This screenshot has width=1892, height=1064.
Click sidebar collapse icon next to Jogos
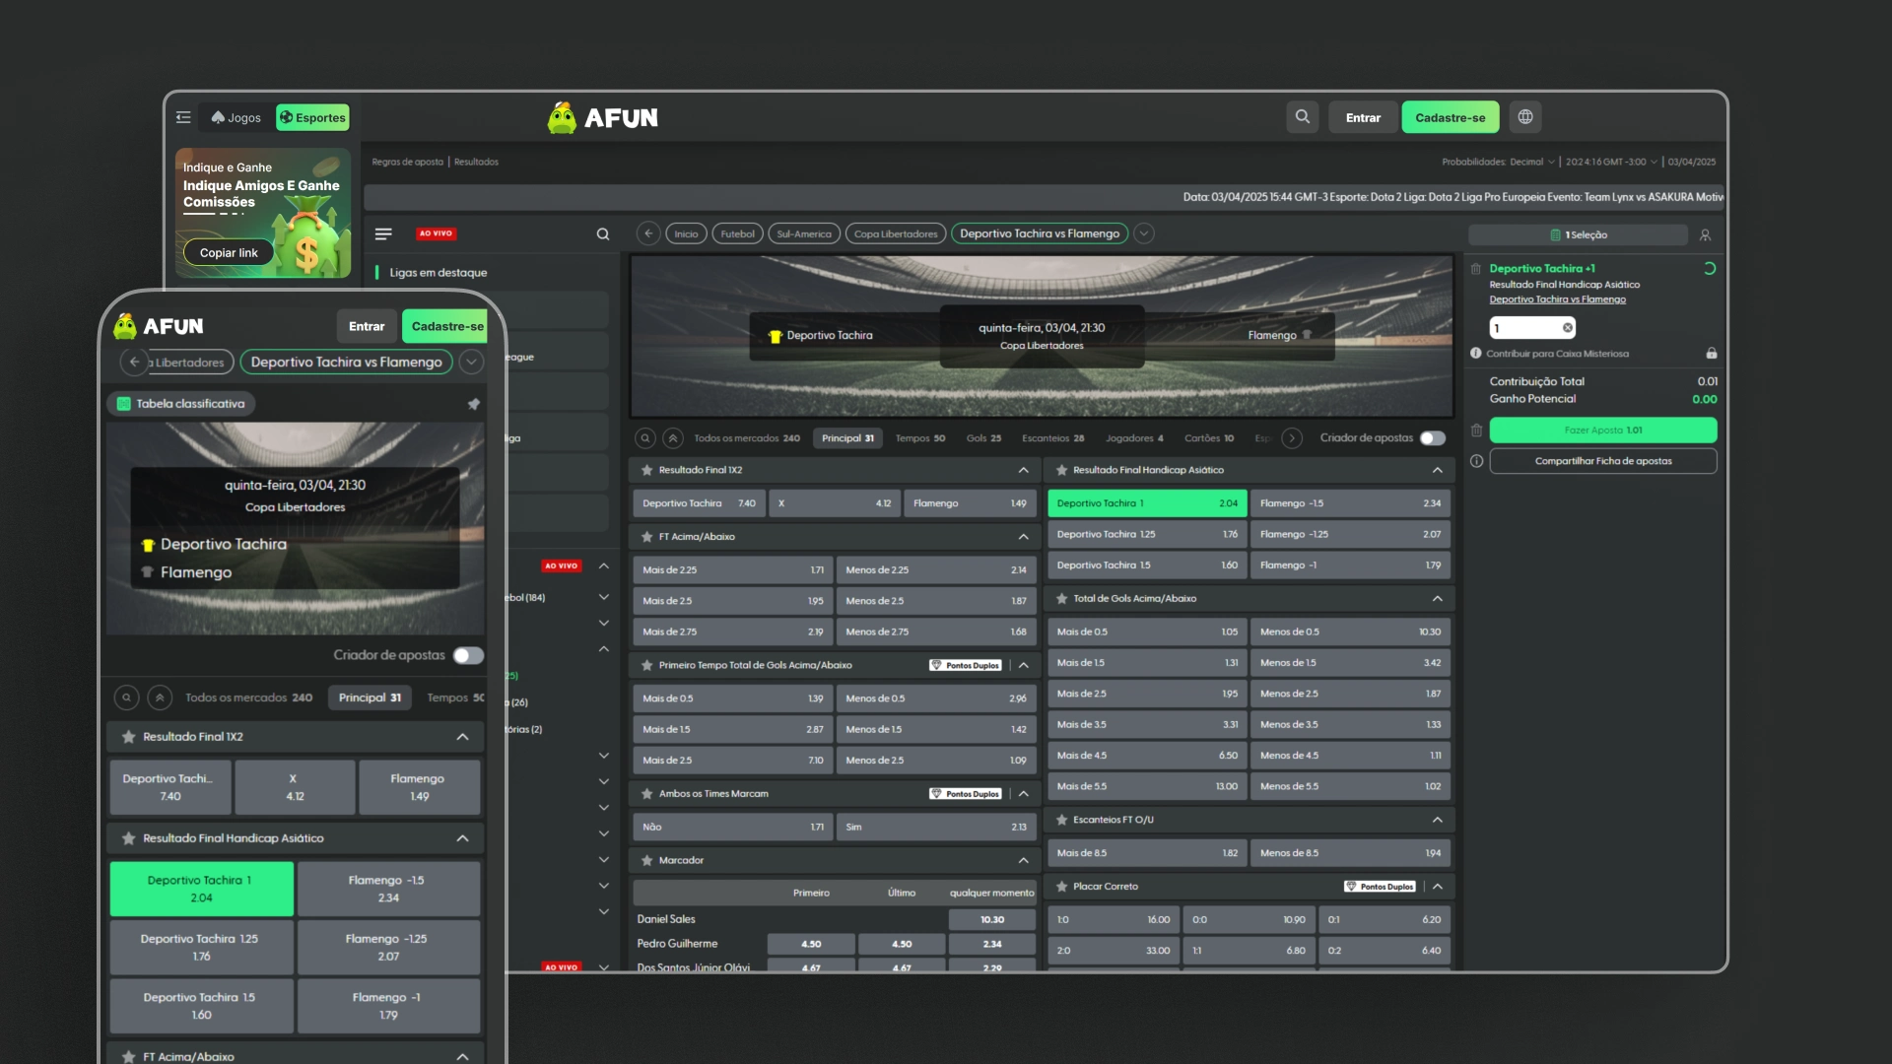coord(183,117)
